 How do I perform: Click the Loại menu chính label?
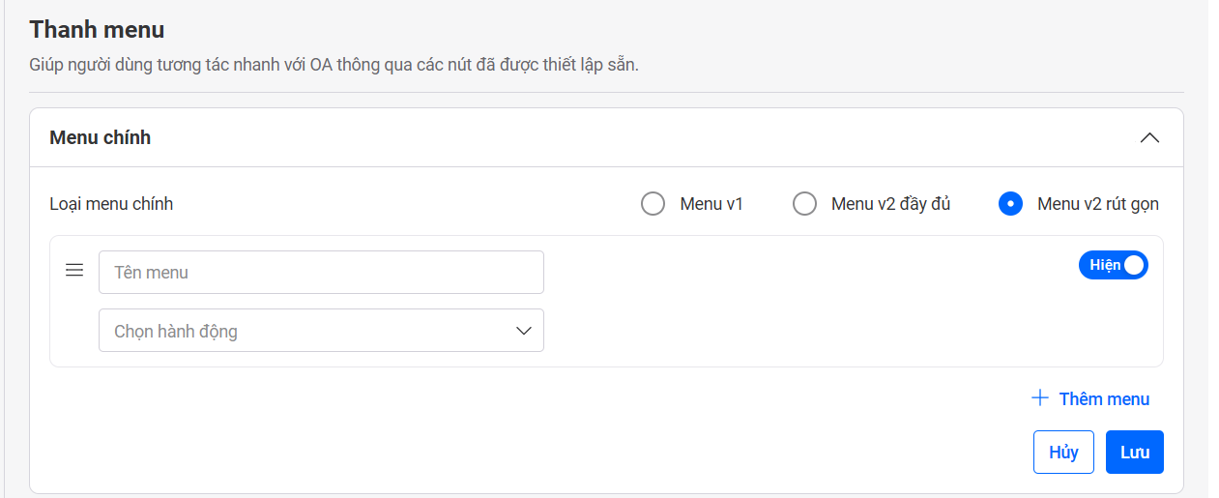111,204
